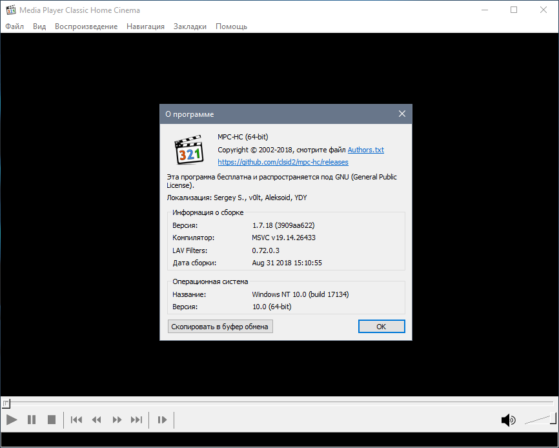Click the Операционная система group label
Viewport: 559px width, 448px height.
pyautogui.click(x=210, y=281)
